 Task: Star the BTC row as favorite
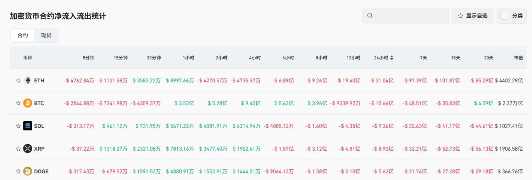[x=18, y=103]
